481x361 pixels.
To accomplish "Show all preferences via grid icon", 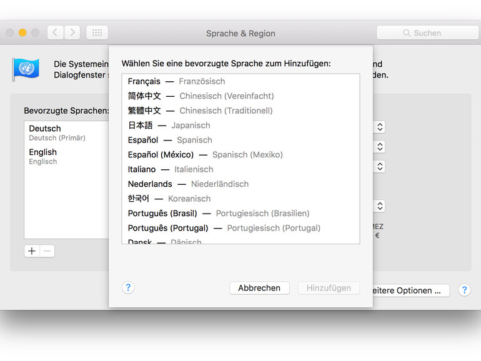I will coord(97,32).
